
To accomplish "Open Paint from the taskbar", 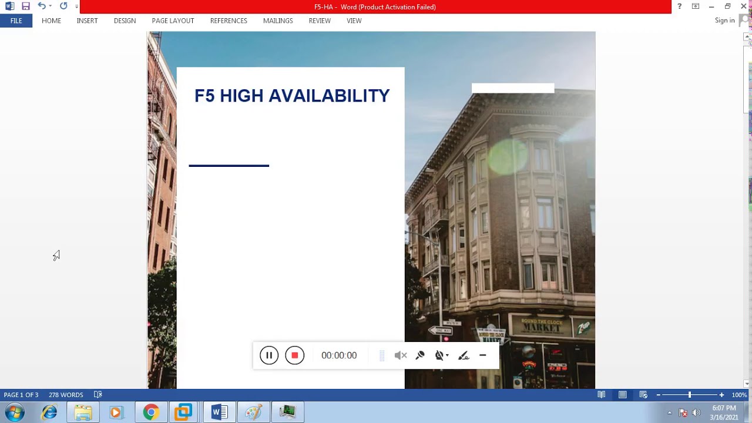I will pos(253,412).
